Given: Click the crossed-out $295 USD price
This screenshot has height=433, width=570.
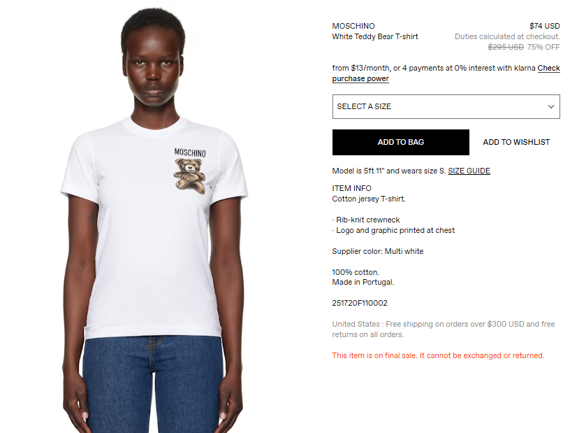Looking at the screenshot, I should click(x=506, y=47).
